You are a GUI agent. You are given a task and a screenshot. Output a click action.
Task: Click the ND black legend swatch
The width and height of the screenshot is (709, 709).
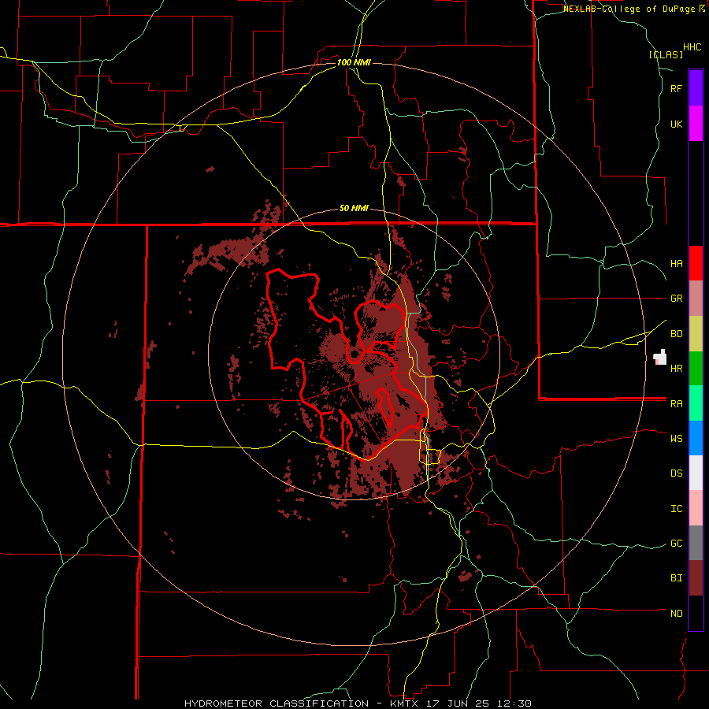coord(696,613)
